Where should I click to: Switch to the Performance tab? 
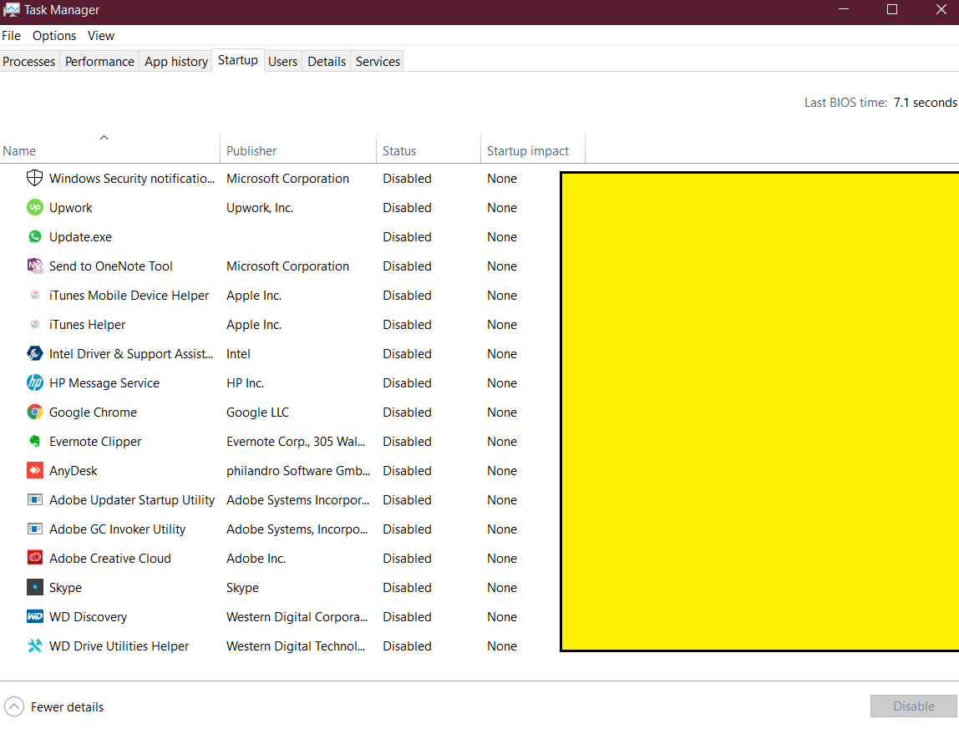pos(99,61)
